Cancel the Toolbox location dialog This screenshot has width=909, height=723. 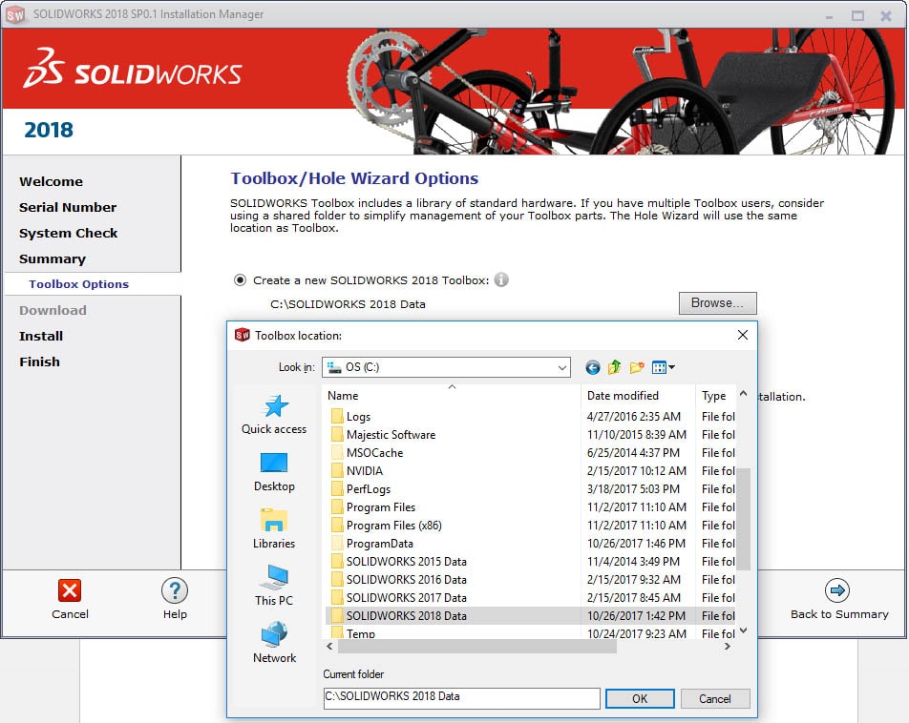pyautogui.click(x=715, y=698)
